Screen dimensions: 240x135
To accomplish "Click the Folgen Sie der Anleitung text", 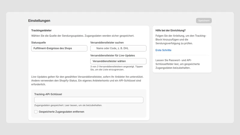I will 181,40.
